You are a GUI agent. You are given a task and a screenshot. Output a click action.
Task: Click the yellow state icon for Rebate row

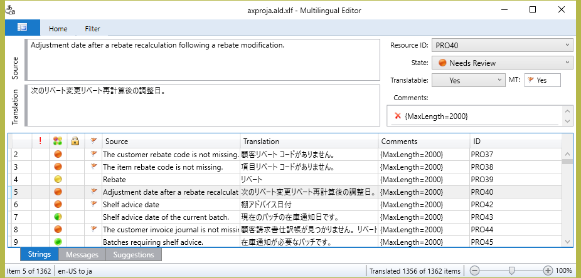[58, 179]
